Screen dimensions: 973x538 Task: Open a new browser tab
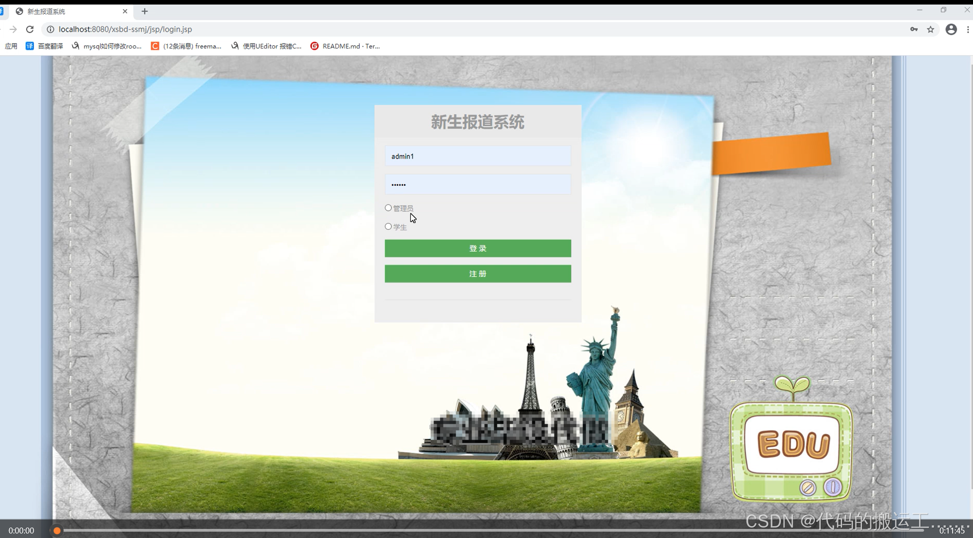tap(145, 11)
